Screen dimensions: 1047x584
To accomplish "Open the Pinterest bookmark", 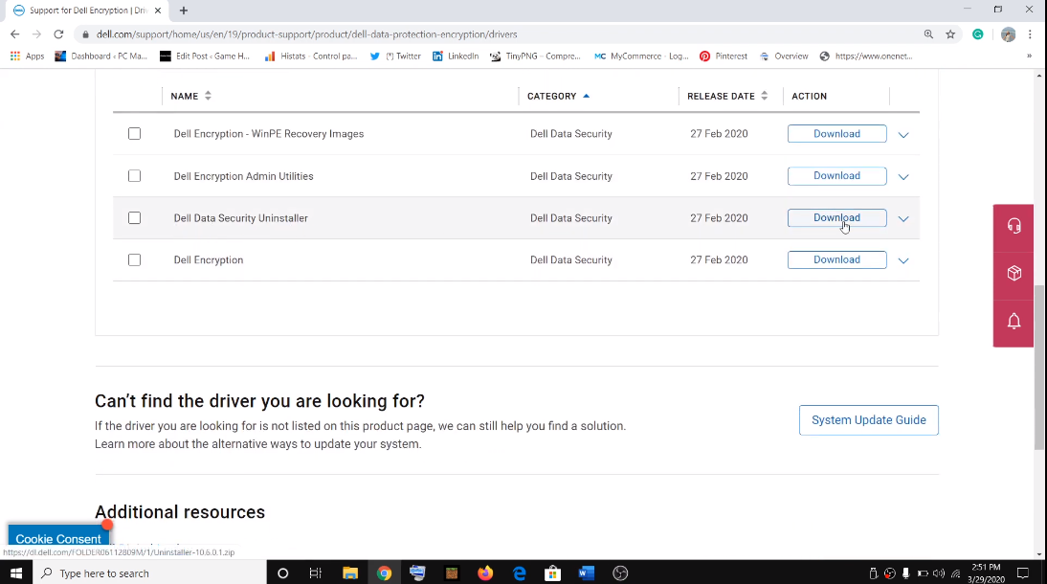I will click(723, 56).
